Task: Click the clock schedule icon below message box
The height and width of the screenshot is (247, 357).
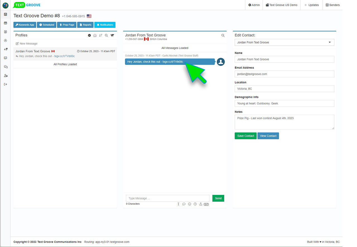Action: [195, 204]
